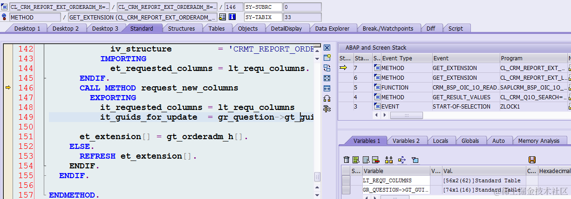The height and width of the screenshot is (199, 571).
Task: Click the blue information icon in header
Action: click(x=232, y=17)
